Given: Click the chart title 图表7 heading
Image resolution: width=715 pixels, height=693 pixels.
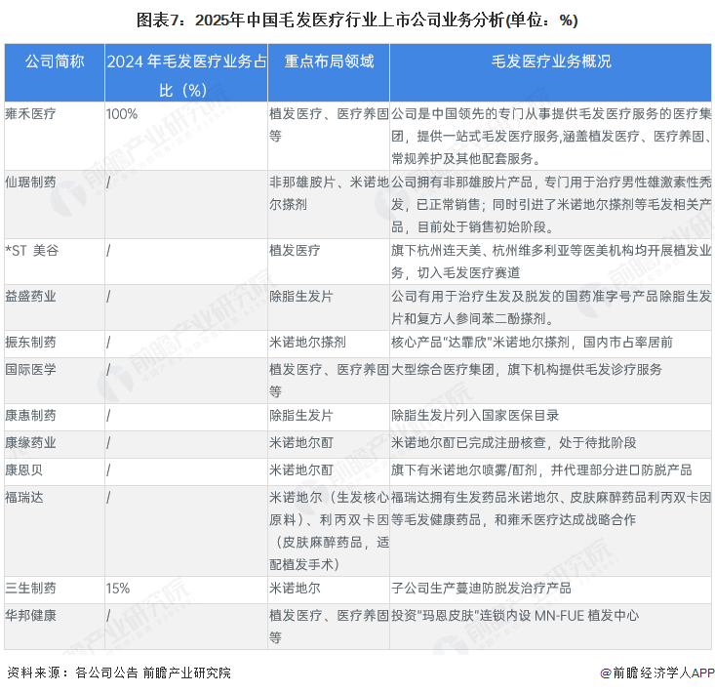Looking at the screenshot, I should (x=357, y=20).
